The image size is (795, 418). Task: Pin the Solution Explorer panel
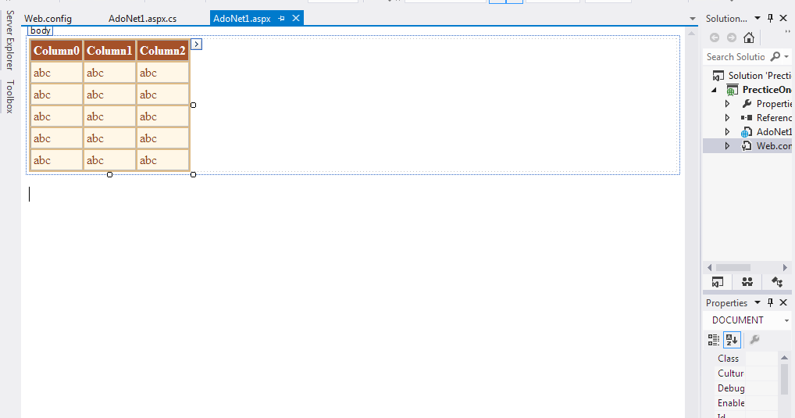770,18
